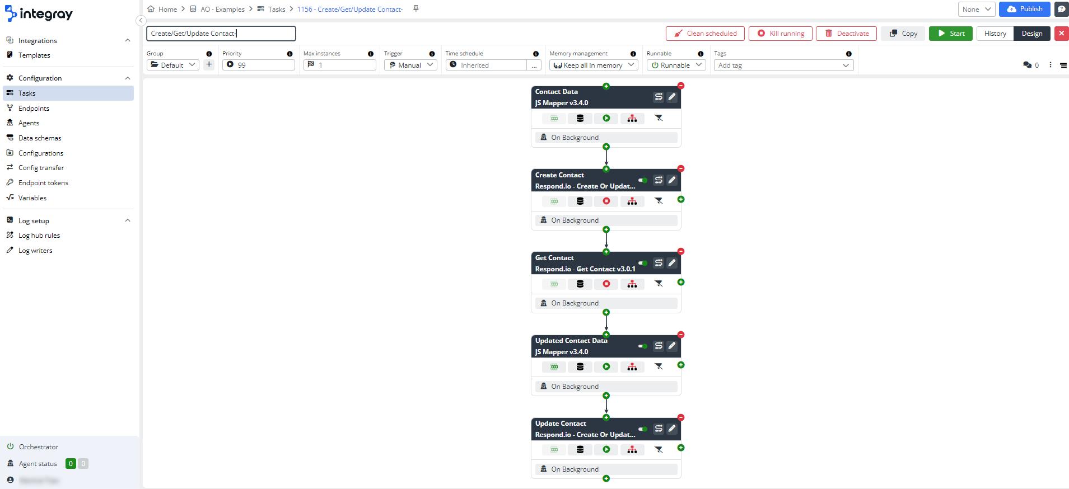Toggle the enable switch on Update Contact step
1069x489 pixels.
tap(643, 429)
